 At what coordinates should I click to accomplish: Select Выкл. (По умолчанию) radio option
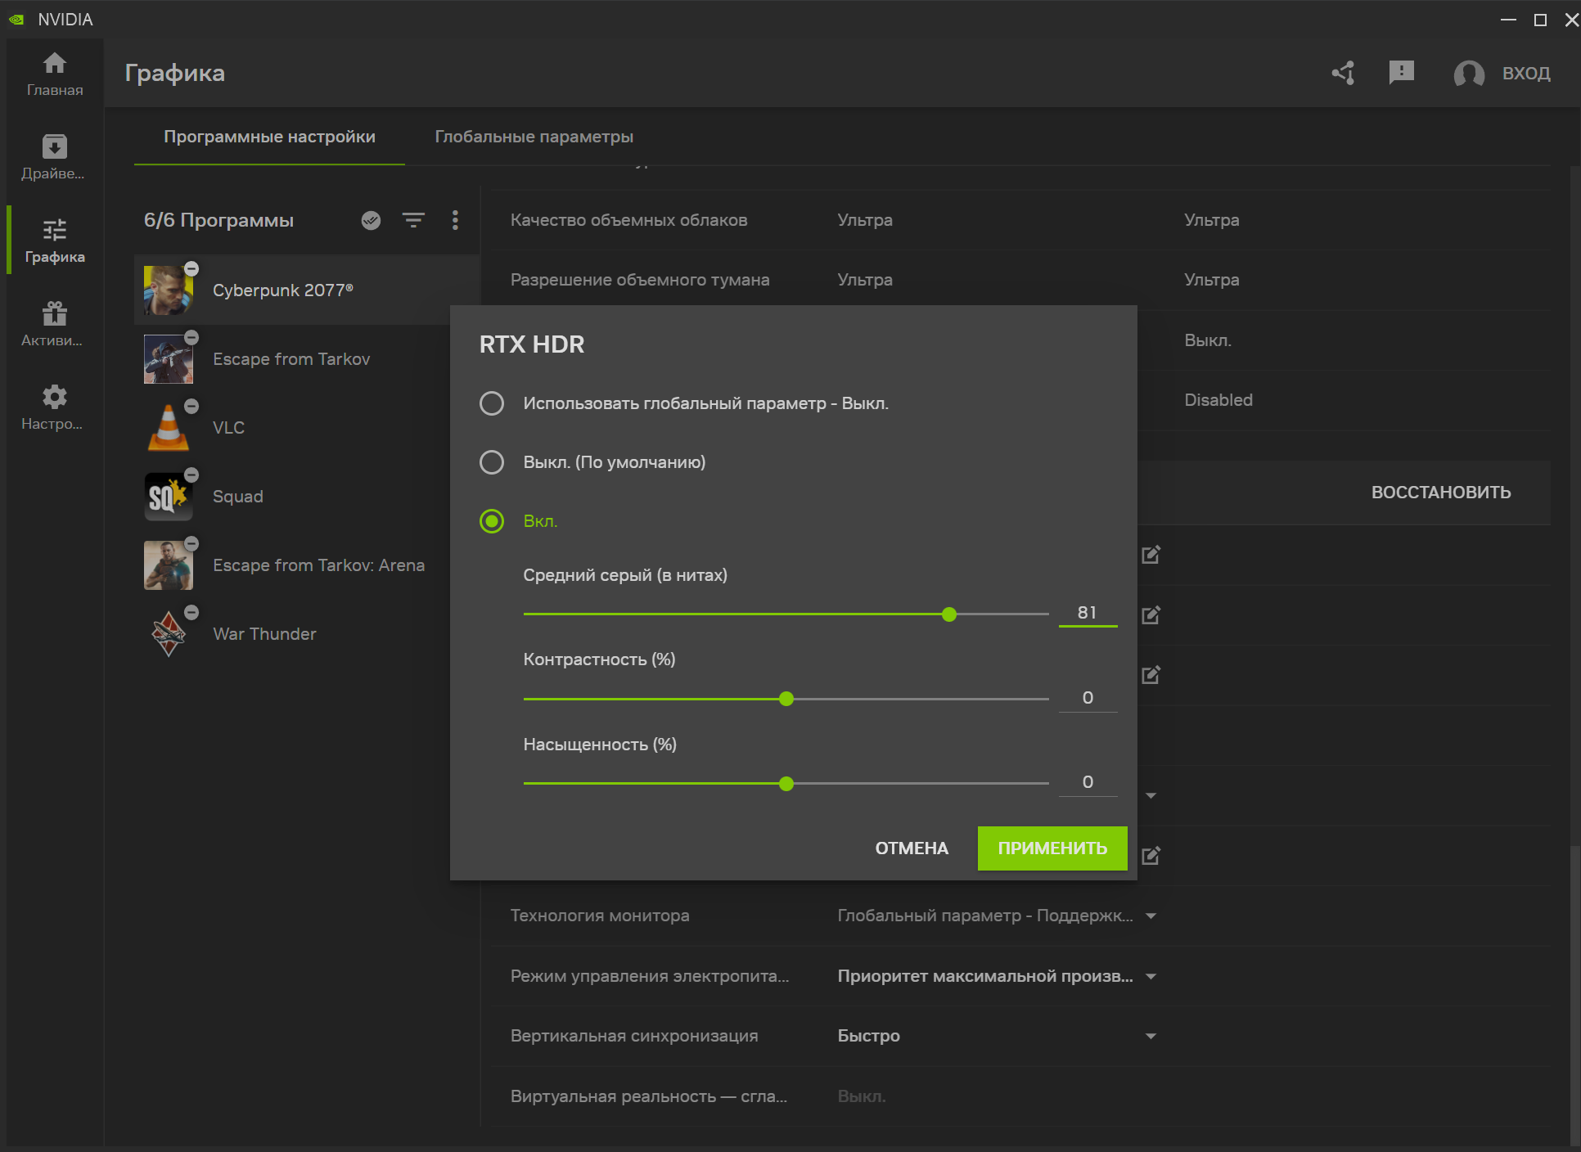[492, 462]
